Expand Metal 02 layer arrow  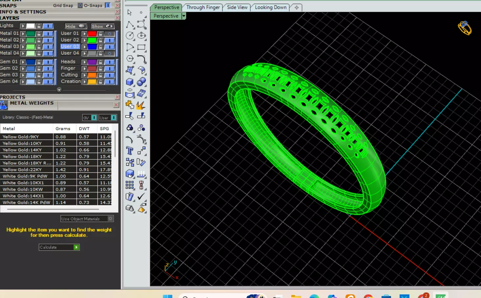pos(23,40)
